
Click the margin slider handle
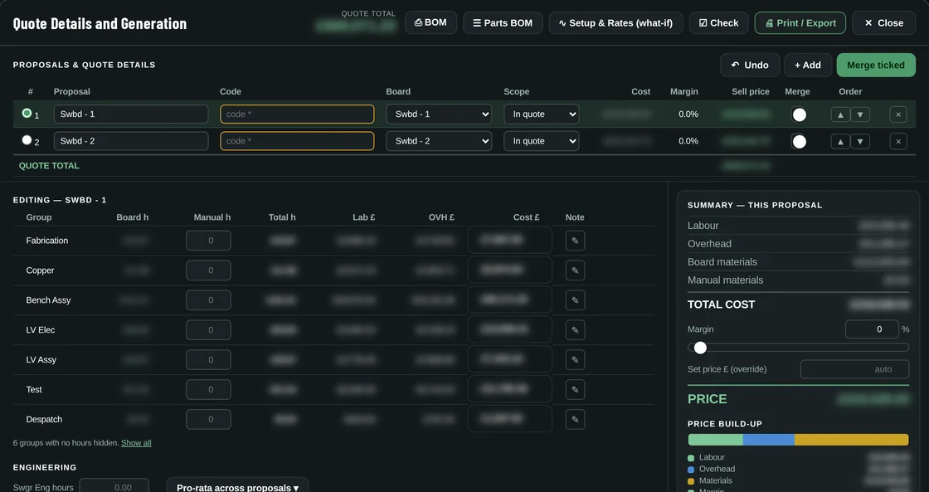coord(700,348)
